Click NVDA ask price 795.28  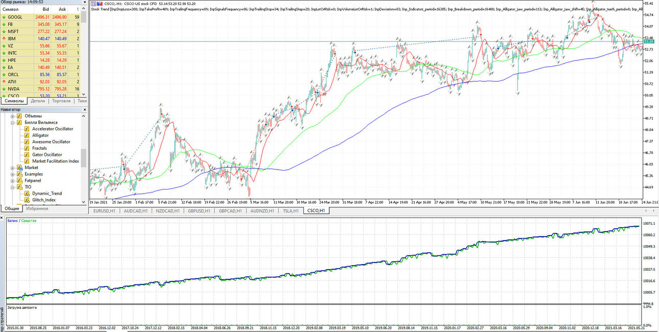pyautogui.click(x=59, y=88)
